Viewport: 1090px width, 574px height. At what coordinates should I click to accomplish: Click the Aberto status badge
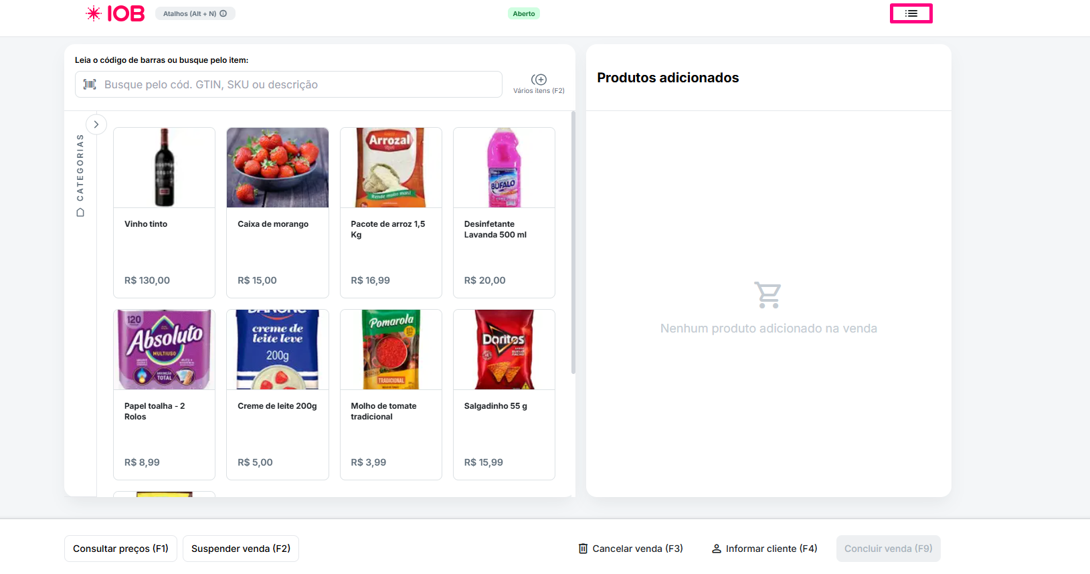pos(524,13)
